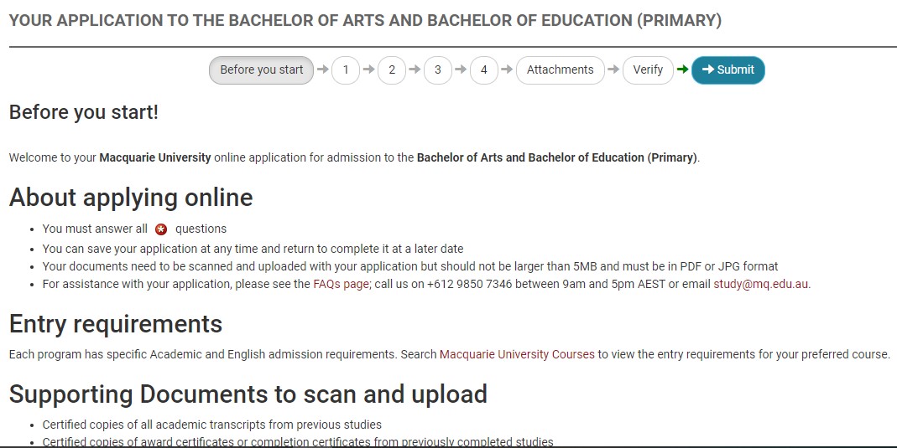Click the Submit button
The image size is (897, 448).
tap(728, 70)
